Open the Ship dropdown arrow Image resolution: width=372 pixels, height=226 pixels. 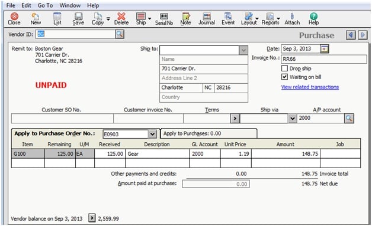pyautogui.click(x=149, y=18)
